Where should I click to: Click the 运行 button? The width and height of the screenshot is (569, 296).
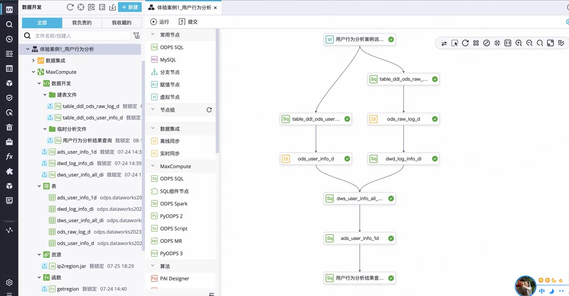[160, 22]
